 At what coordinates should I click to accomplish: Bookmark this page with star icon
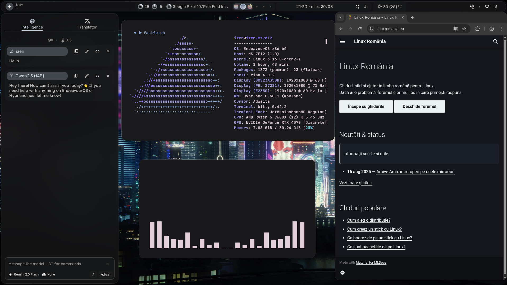pos(464,29)
